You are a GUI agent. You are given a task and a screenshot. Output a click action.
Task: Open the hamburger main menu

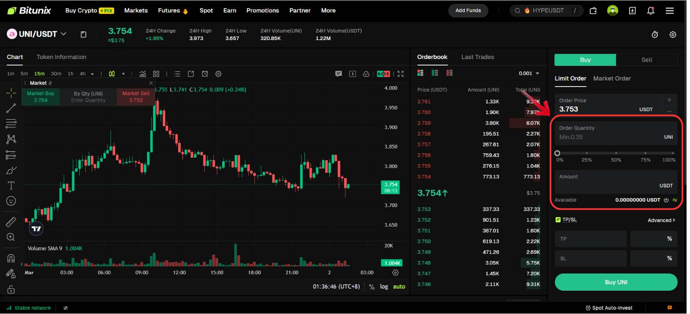pos(669,11)
